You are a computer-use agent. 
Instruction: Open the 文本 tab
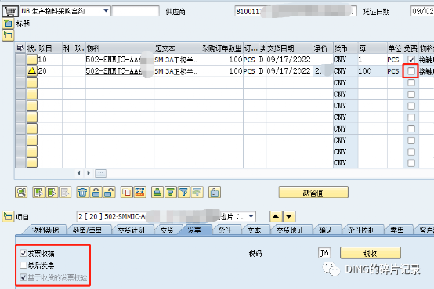pyautogui.click(x=255, y=230)
